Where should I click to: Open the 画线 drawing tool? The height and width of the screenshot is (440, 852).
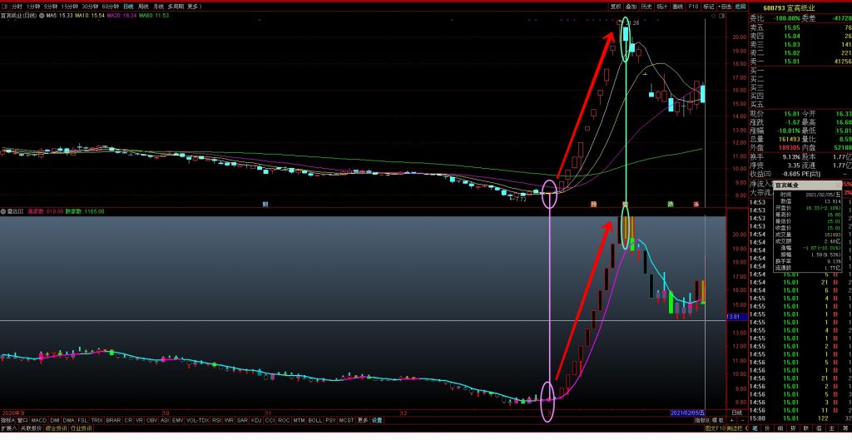coord(678,6)
